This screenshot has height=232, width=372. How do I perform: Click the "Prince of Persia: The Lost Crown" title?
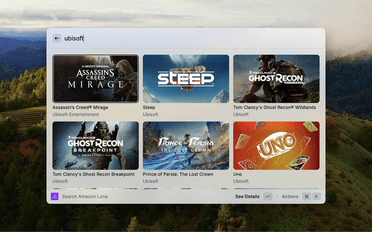[x=178, y=174]
